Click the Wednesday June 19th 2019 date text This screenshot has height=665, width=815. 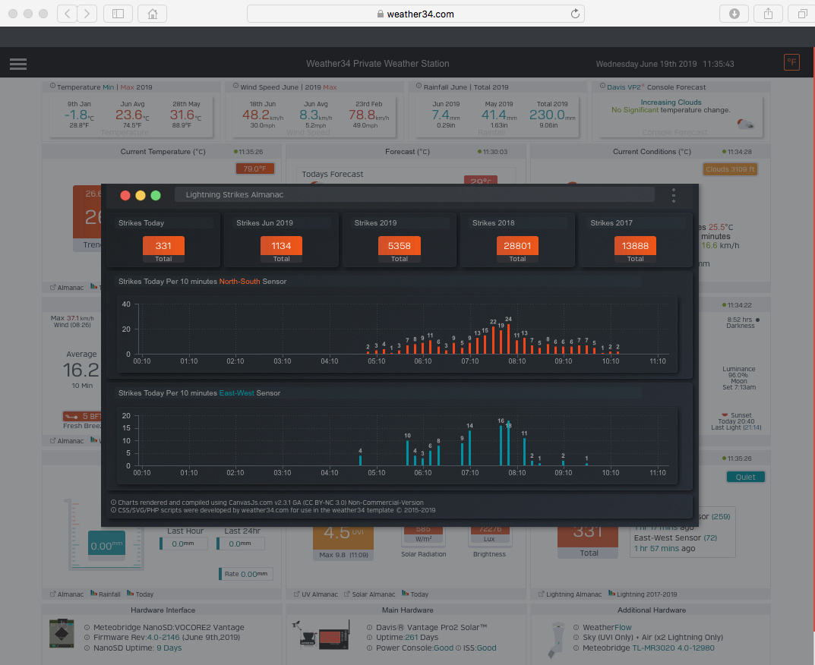click(646, 64)
